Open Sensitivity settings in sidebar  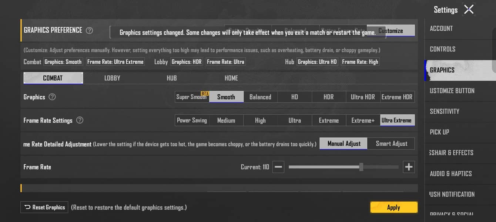tap(444, 111)
